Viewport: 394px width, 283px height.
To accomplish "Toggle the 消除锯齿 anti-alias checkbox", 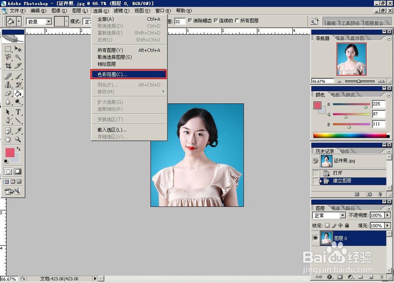I will 190,20.
